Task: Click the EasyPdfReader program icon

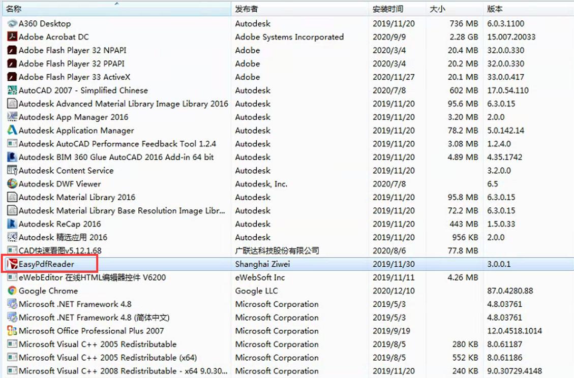Action: 11,264
